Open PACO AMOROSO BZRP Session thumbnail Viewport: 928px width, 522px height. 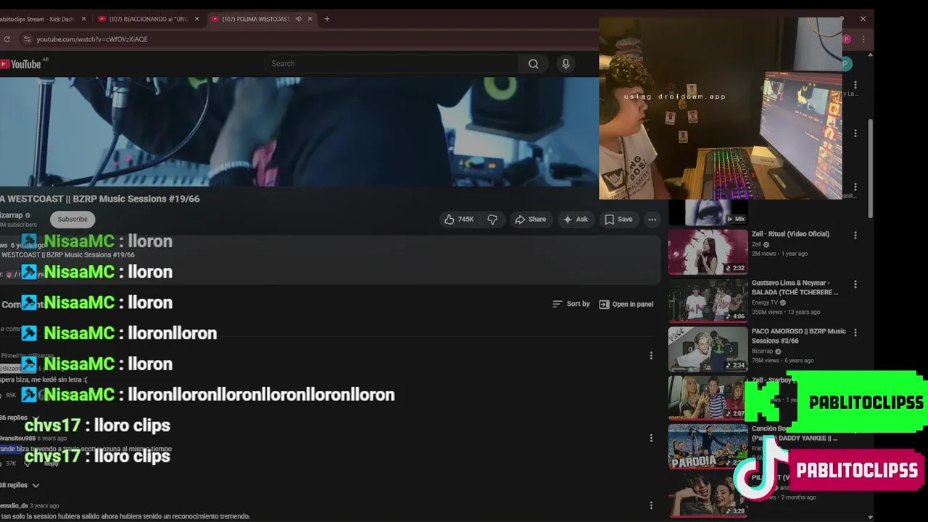point(708,349)
